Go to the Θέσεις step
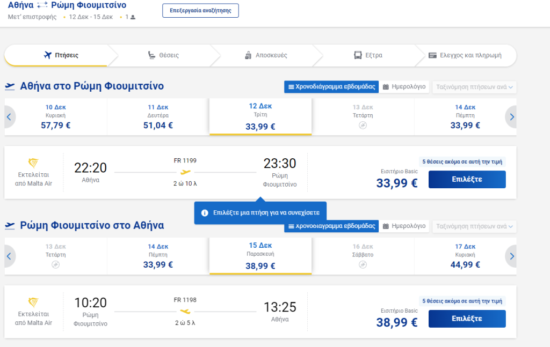 163,55
